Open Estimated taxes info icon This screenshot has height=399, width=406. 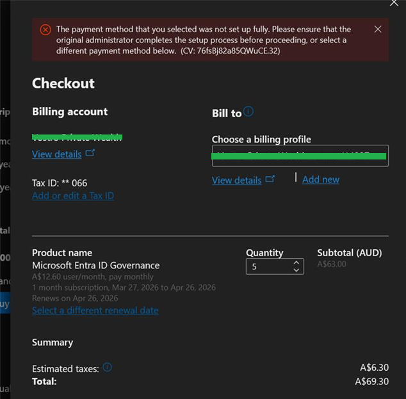(x=108, y=367)
